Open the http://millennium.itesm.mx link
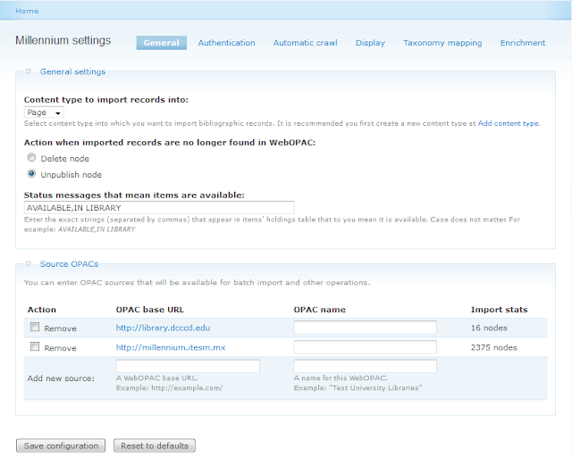 tap(171, 347)
